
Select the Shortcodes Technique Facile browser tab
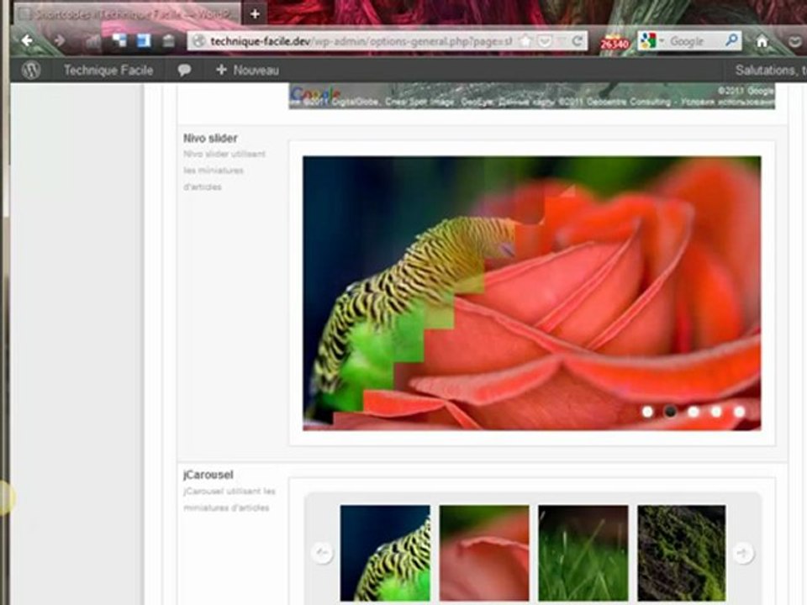[x=128, y=14]
